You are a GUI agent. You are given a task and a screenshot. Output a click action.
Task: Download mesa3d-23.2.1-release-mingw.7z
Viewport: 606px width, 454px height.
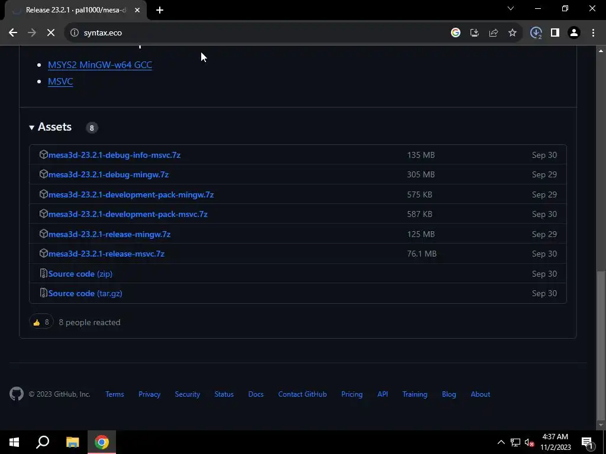pos(109,234)
